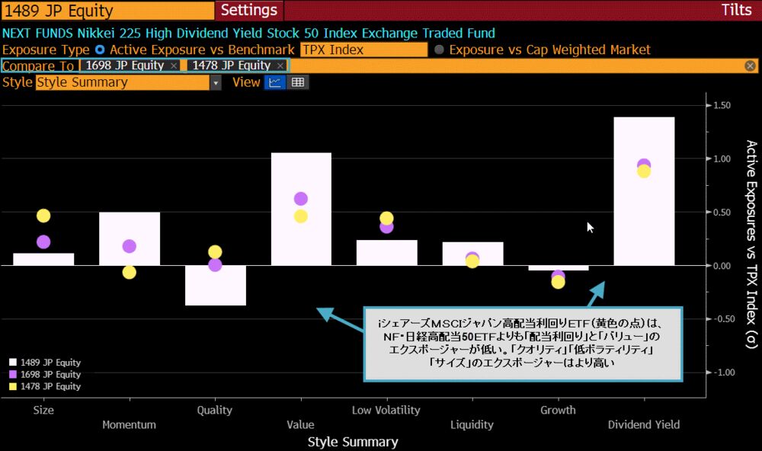Open the Settings menu
The image size is (762, 451).
[x=249, y=10]
